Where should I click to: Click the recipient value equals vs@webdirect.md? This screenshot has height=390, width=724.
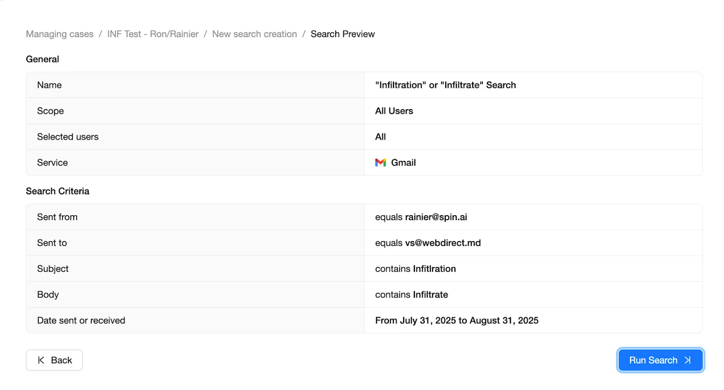(428, 243)
